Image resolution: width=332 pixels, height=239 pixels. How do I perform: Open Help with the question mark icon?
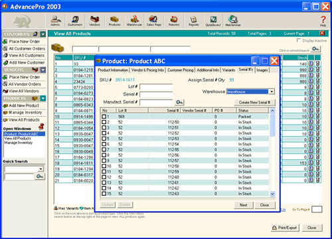(x=323, y=21)
